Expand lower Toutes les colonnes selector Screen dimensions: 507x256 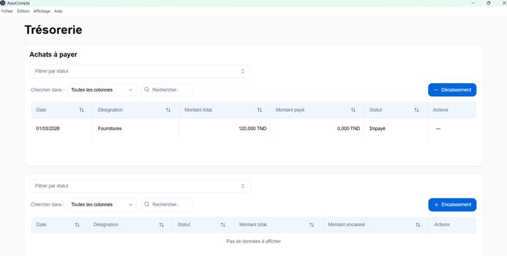point(102,205)
